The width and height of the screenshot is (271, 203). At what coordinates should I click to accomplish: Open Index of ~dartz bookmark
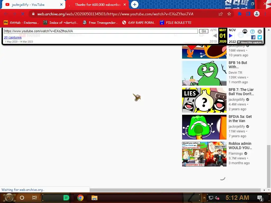61,23
